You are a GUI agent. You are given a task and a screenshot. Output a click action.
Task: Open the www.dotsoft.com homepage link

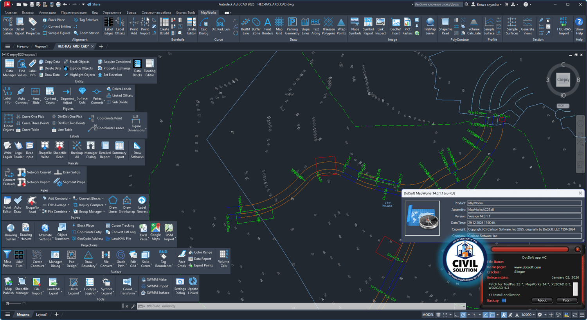528,267
